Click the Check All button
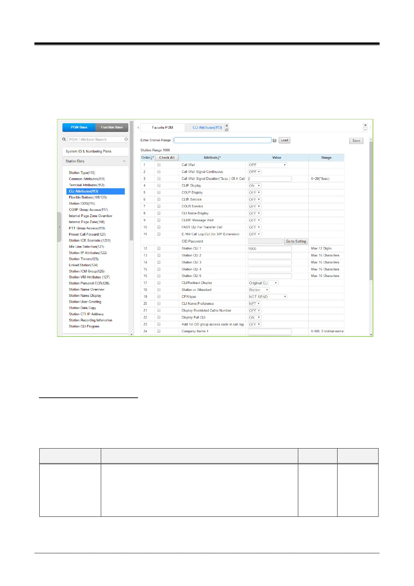Image resolution: width=414 pixels, height=586 pixels. tap(167, 158)
